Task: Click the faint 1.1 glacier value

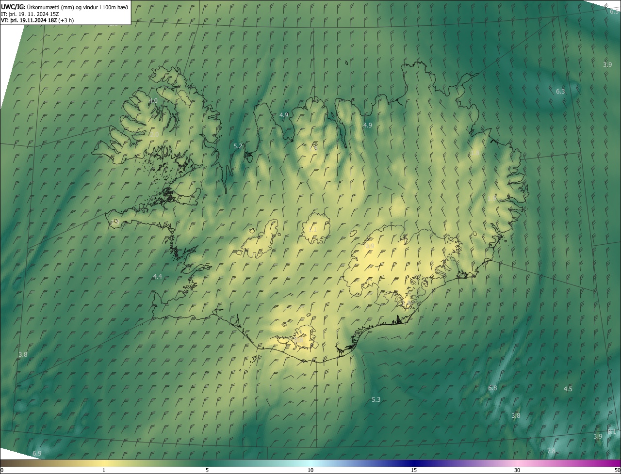Action: click(x=313, y=229)
